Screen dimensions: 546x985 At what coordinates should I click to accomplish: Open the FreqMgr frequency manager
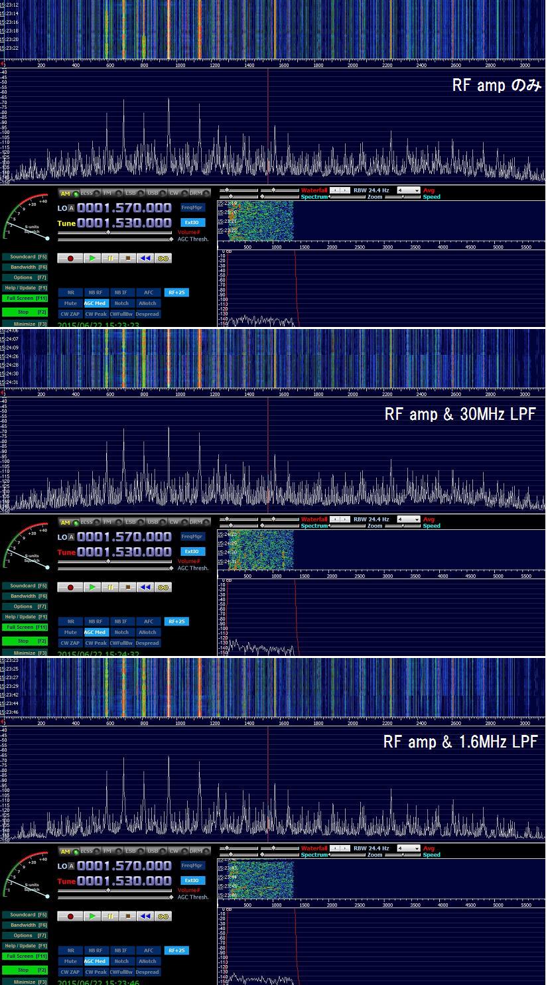[192, 207]
